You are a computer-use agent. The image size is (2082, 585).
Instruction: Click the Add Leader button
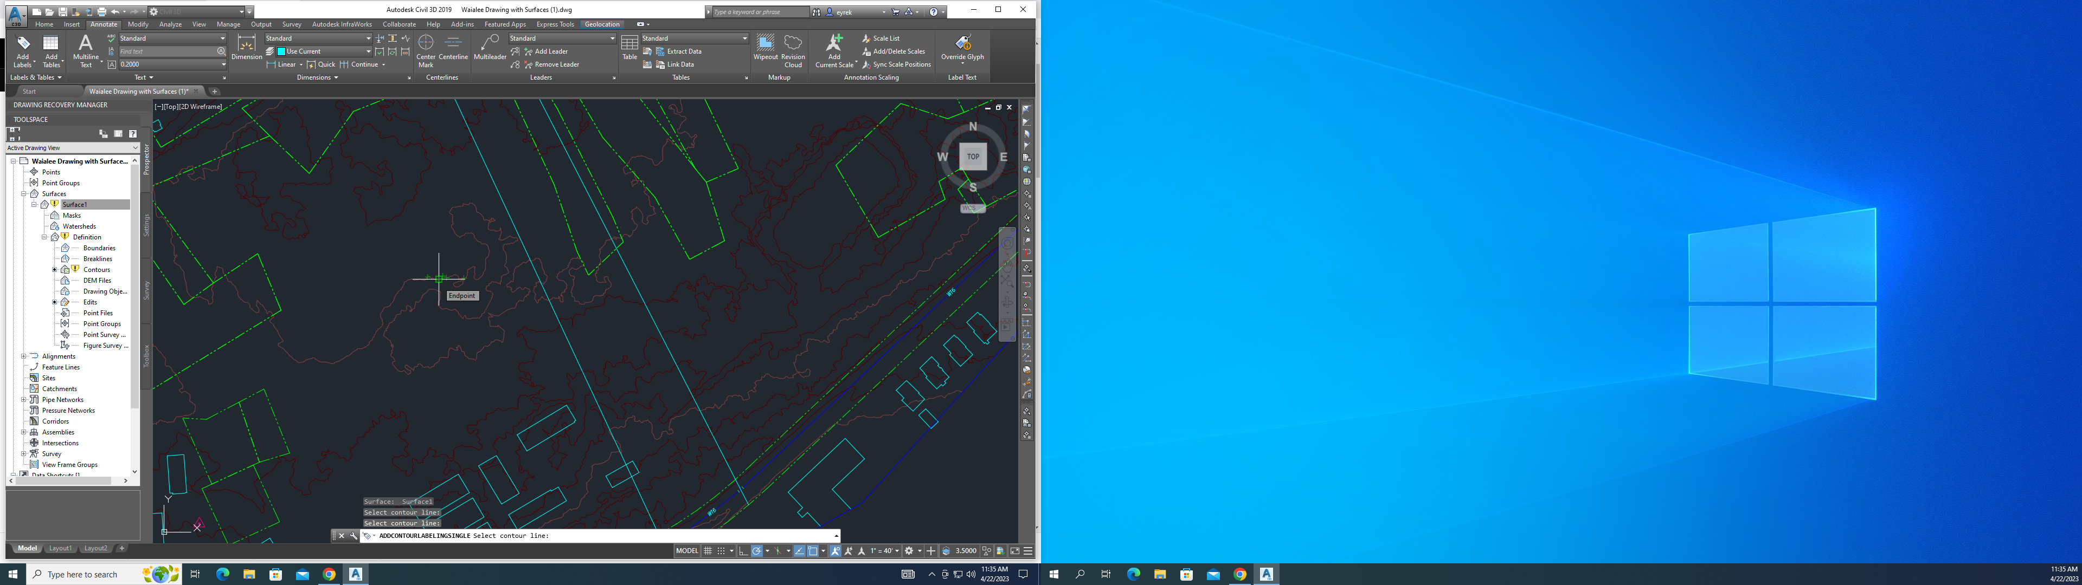click(545, 51)
